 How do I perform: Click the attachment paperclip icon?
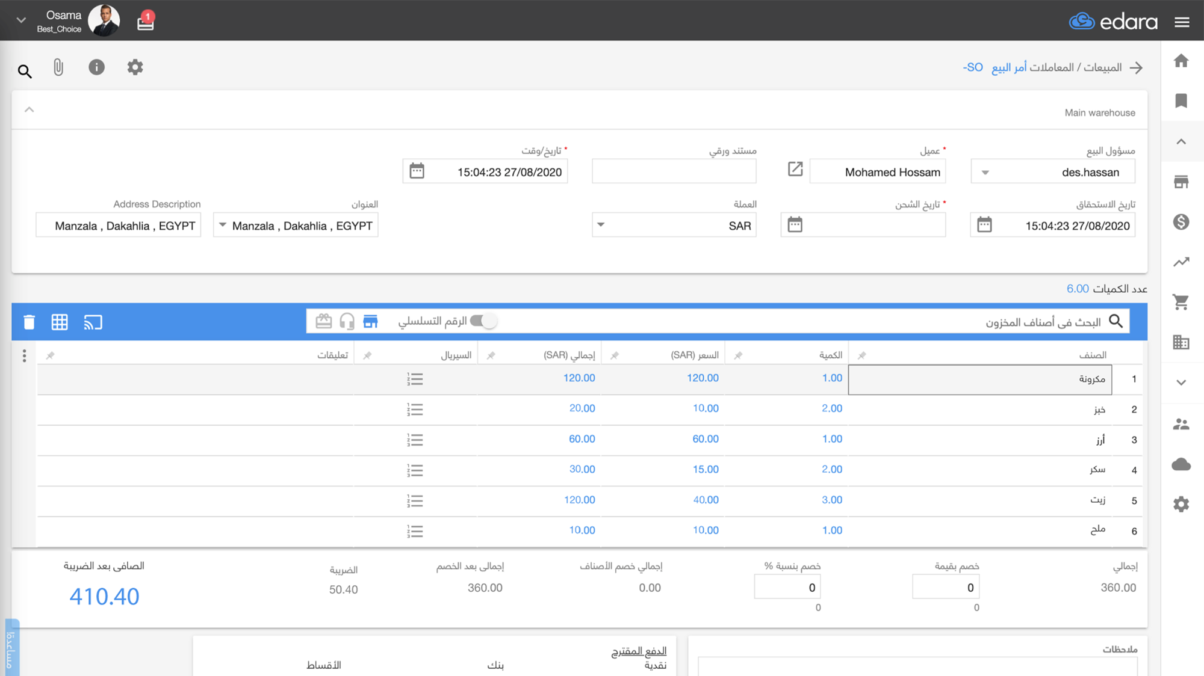click(x=58, y=67)
